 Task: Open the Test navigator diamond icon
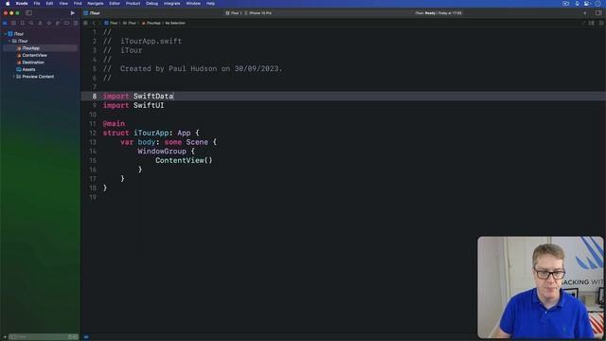(49, 23)
